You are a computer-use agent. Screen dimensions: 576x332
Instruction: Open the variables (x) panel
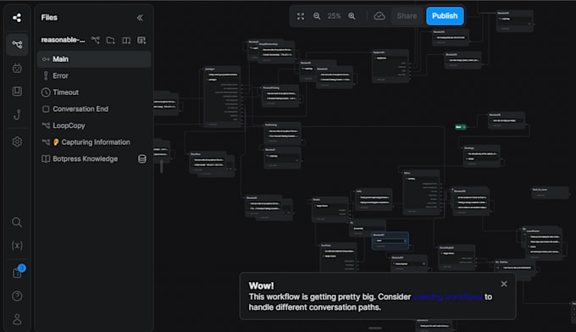click(x=17, y=246)
